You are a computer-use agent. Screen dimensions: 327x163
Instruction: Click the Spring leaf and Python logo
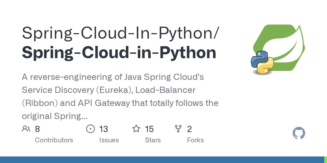[278, 49]
